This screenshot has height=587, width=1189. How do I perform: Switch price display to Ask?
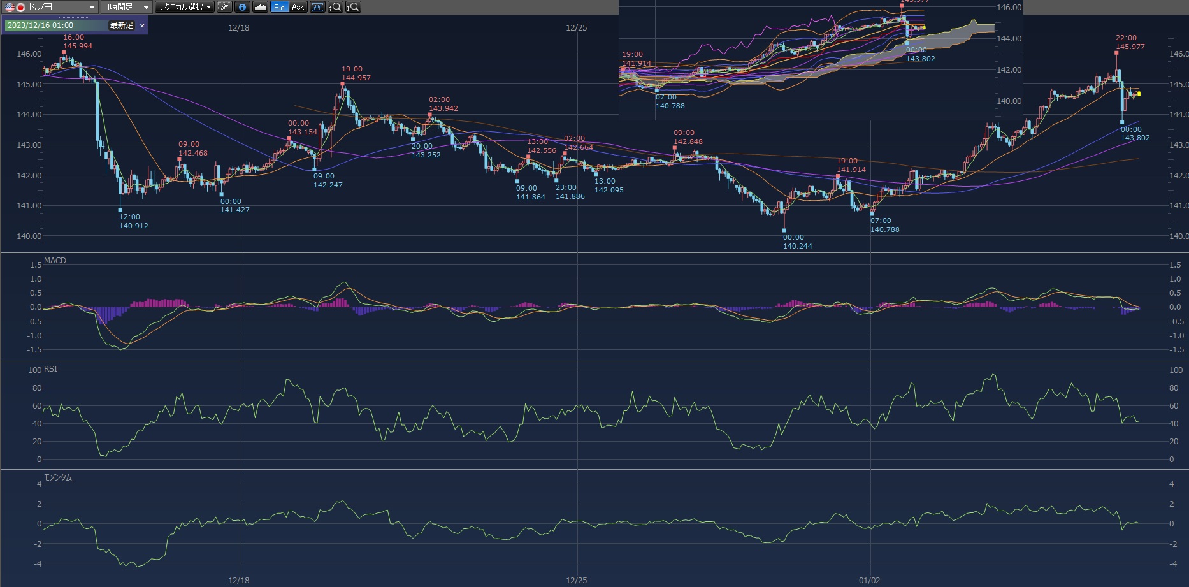(x=298, y=7)
